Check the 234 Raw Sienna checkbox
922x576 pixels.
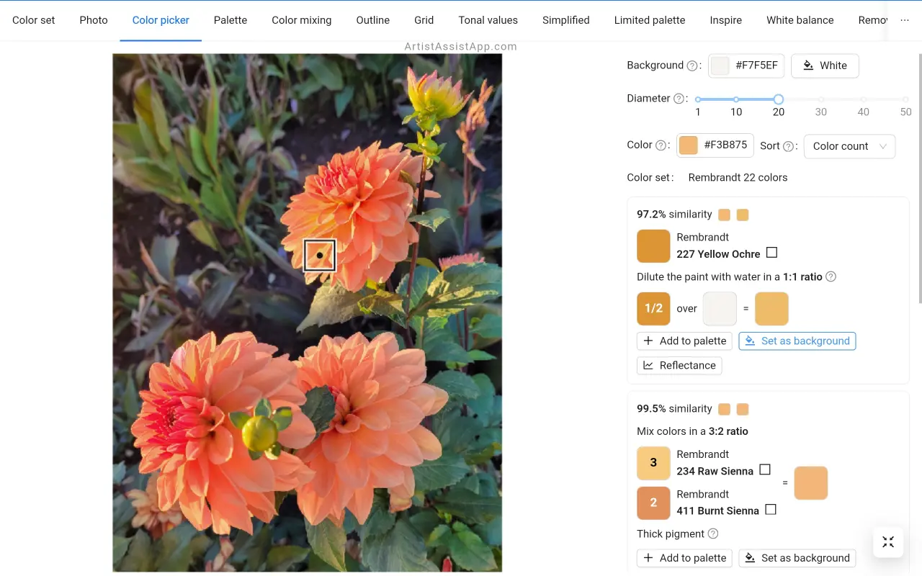click(765, 469)
